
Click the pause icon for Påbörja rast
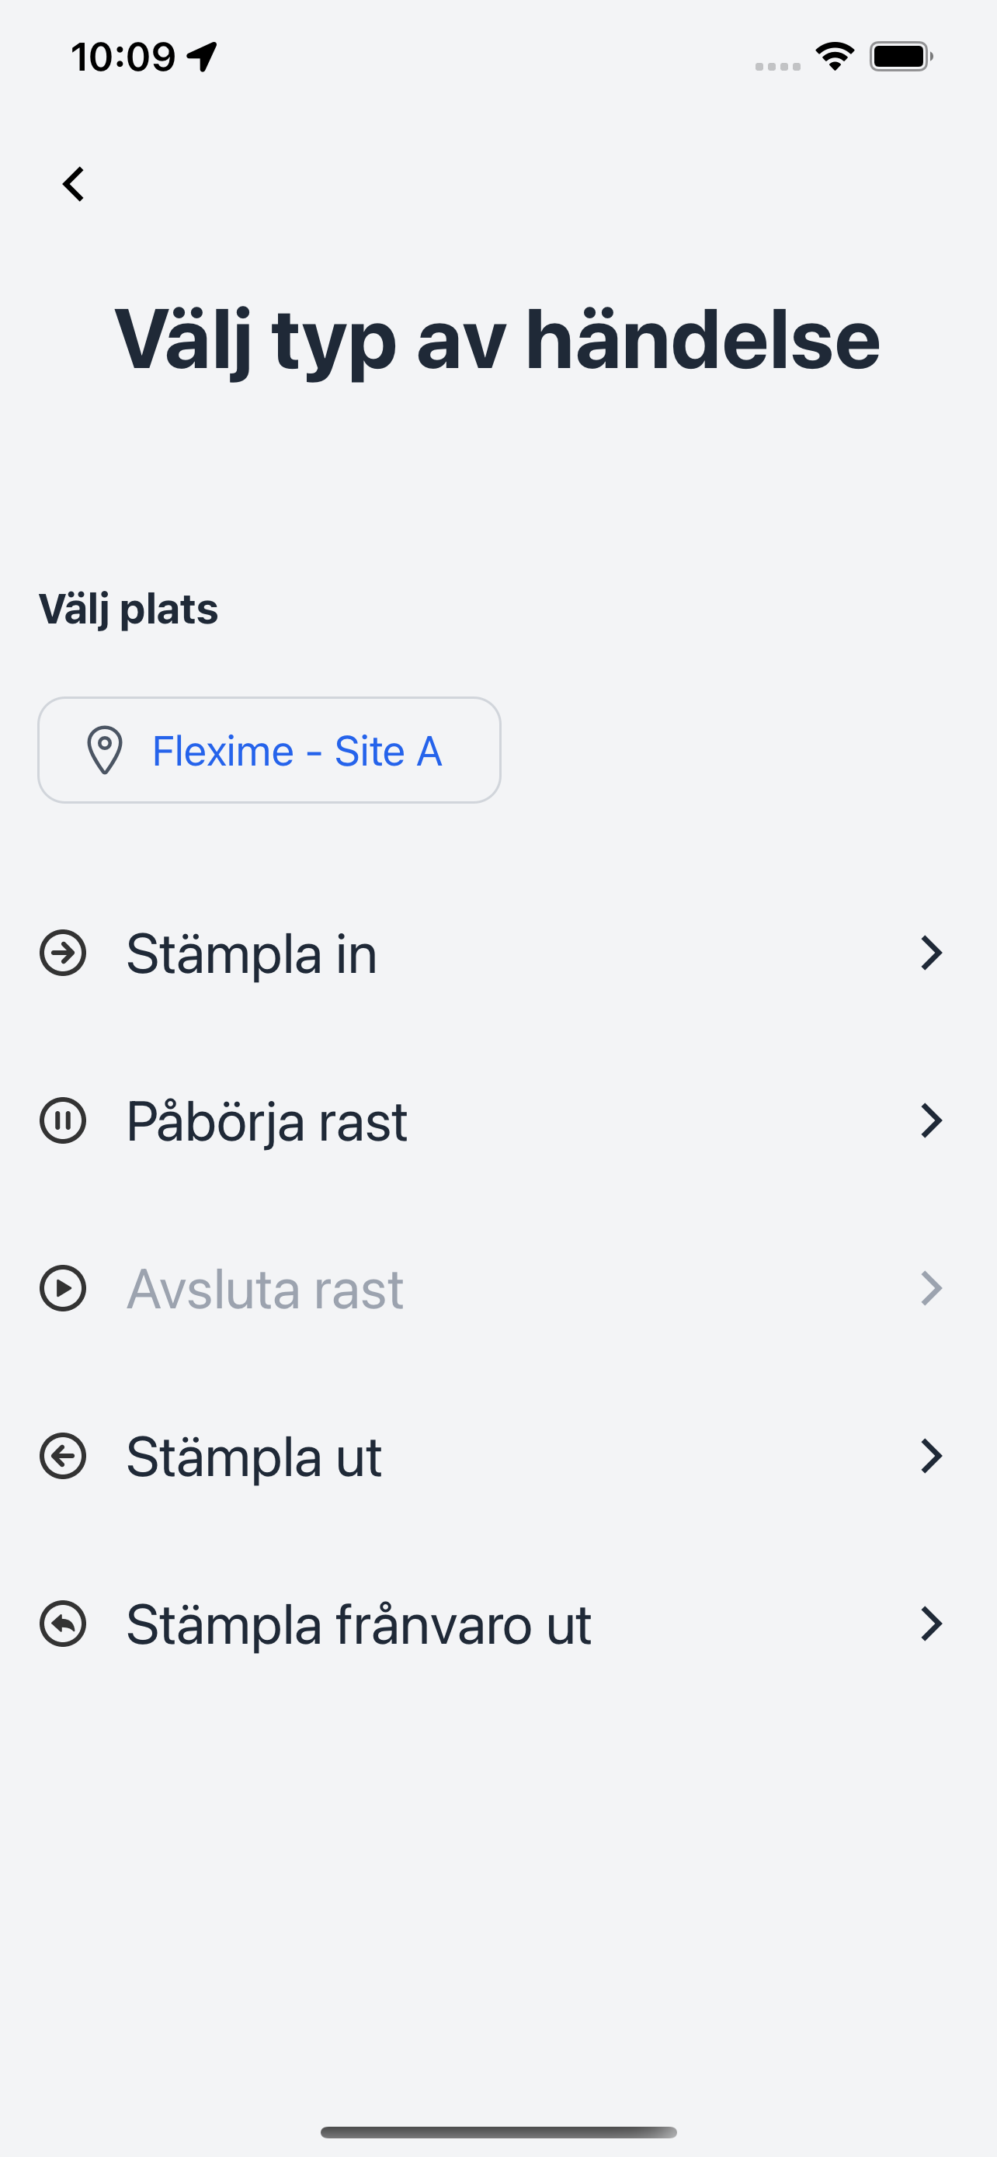63,1120
